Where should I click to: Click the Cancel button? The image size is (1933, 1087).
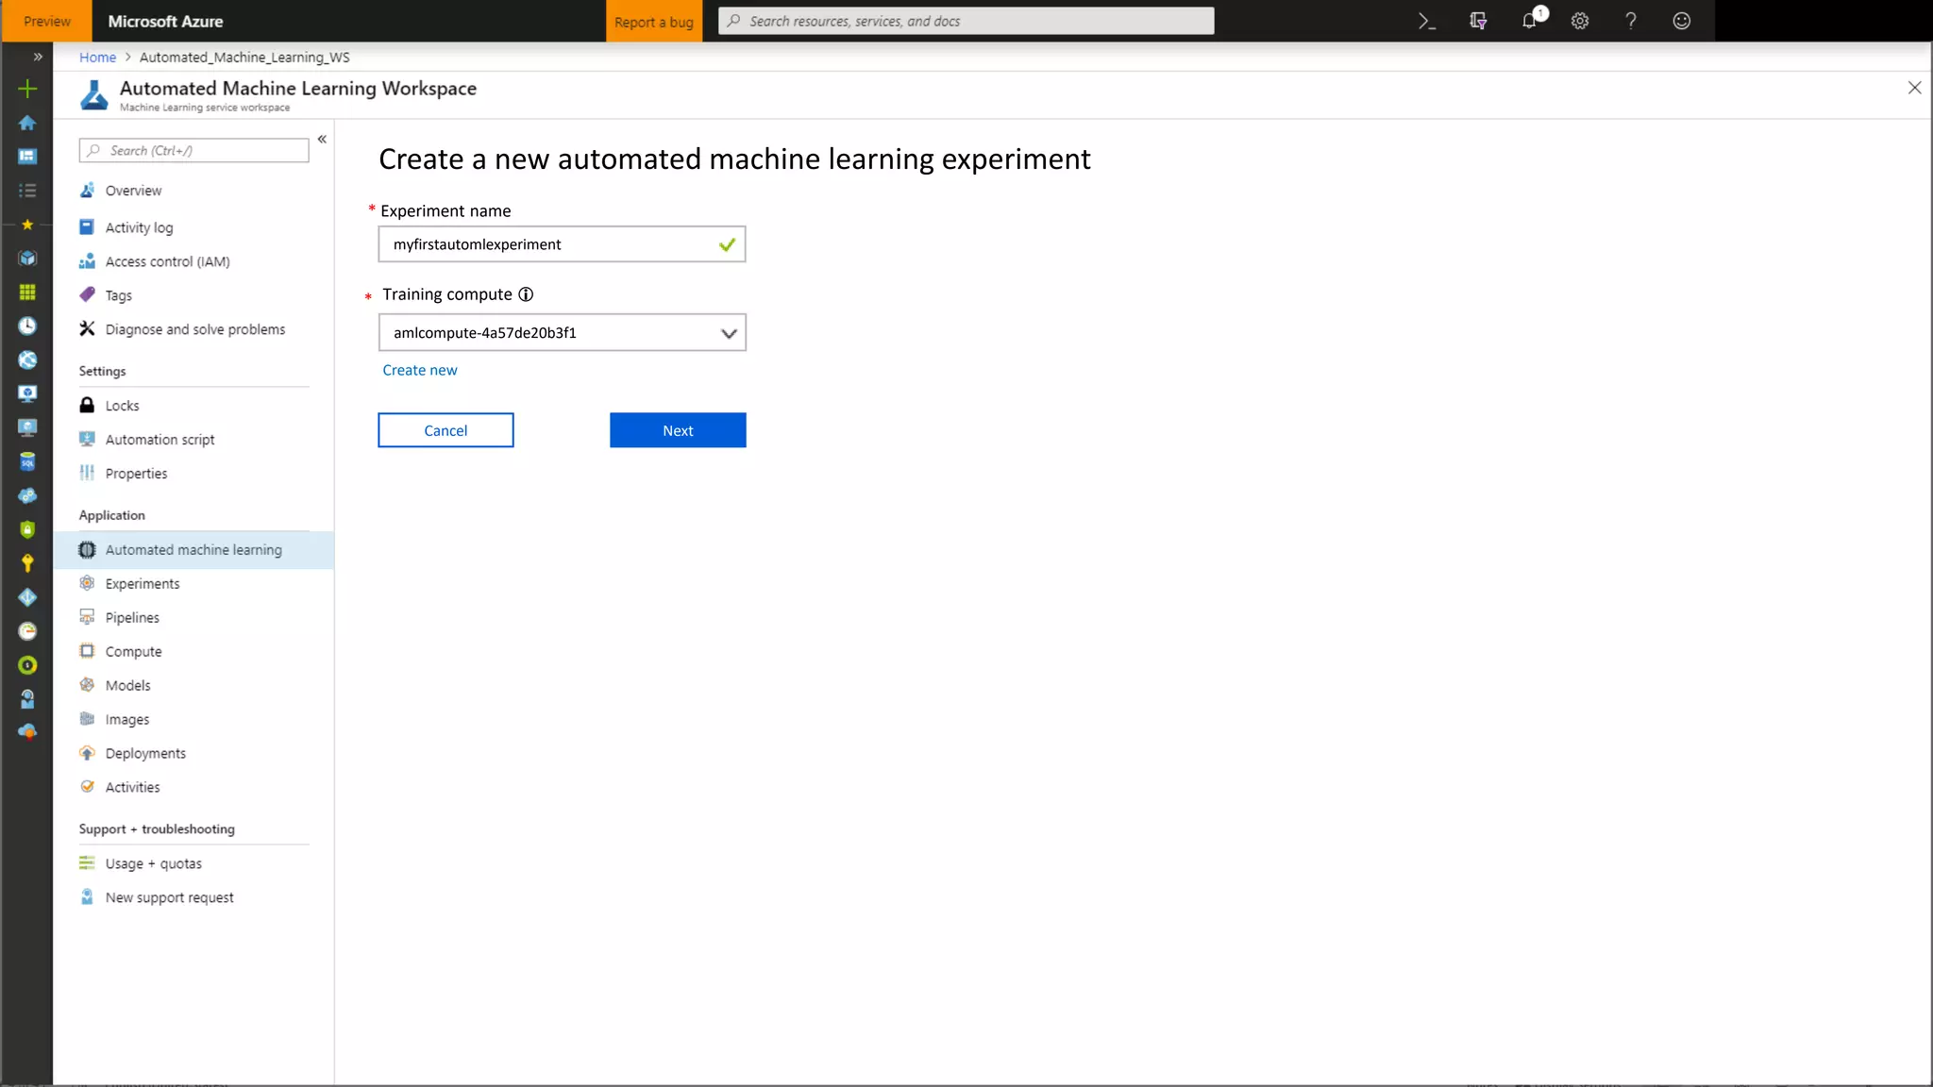[445, 430]
